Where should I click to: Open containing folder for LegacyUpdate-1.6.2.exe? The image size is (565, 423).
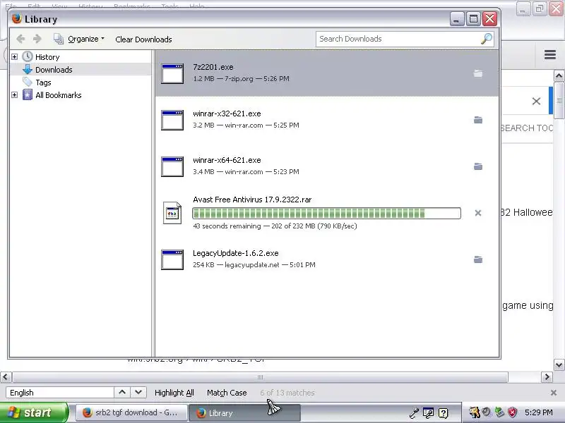click(x=478, y=259)
